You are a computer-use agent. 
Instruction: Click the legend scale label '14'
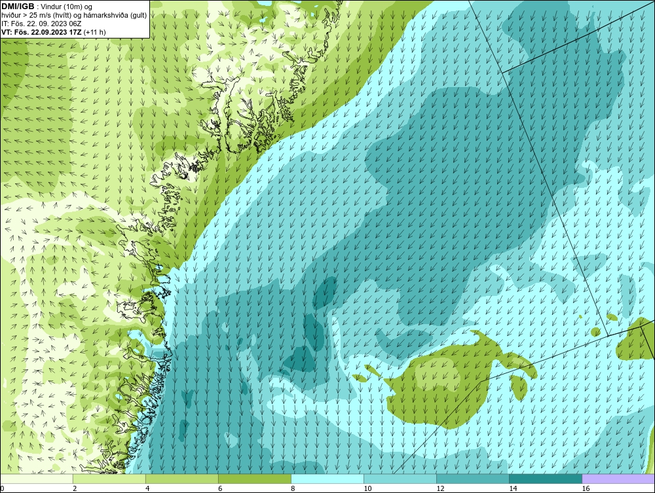[x=513, y=488]
